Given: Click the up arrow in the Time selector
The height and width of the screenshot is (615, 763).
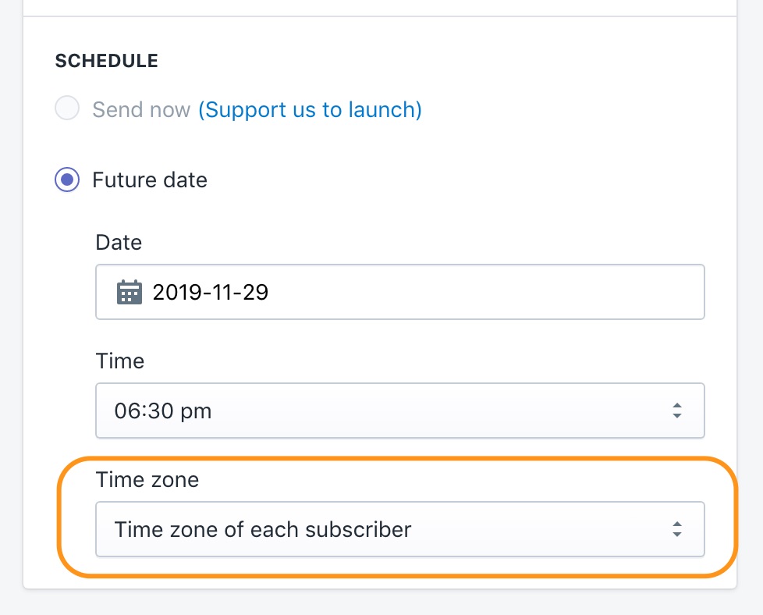Looking at the screenshot, I should (676, 405).
